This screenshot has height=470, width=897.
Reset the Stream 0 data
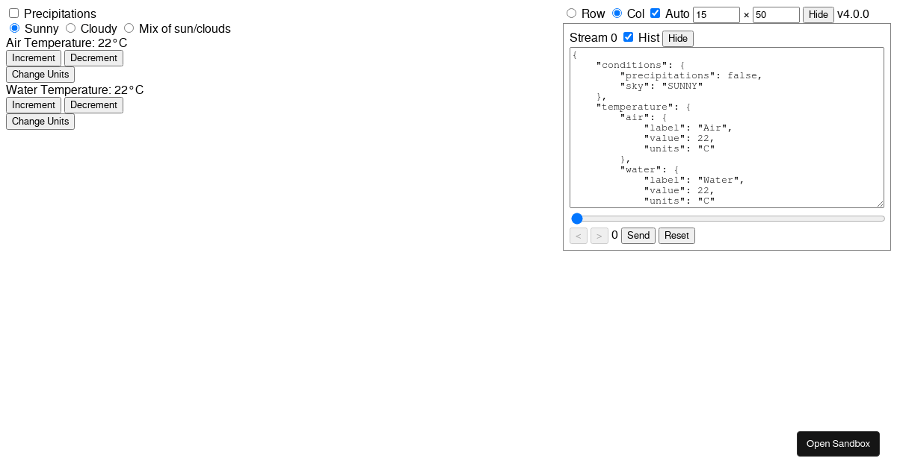pyautogui.click(x=676, y=235)
